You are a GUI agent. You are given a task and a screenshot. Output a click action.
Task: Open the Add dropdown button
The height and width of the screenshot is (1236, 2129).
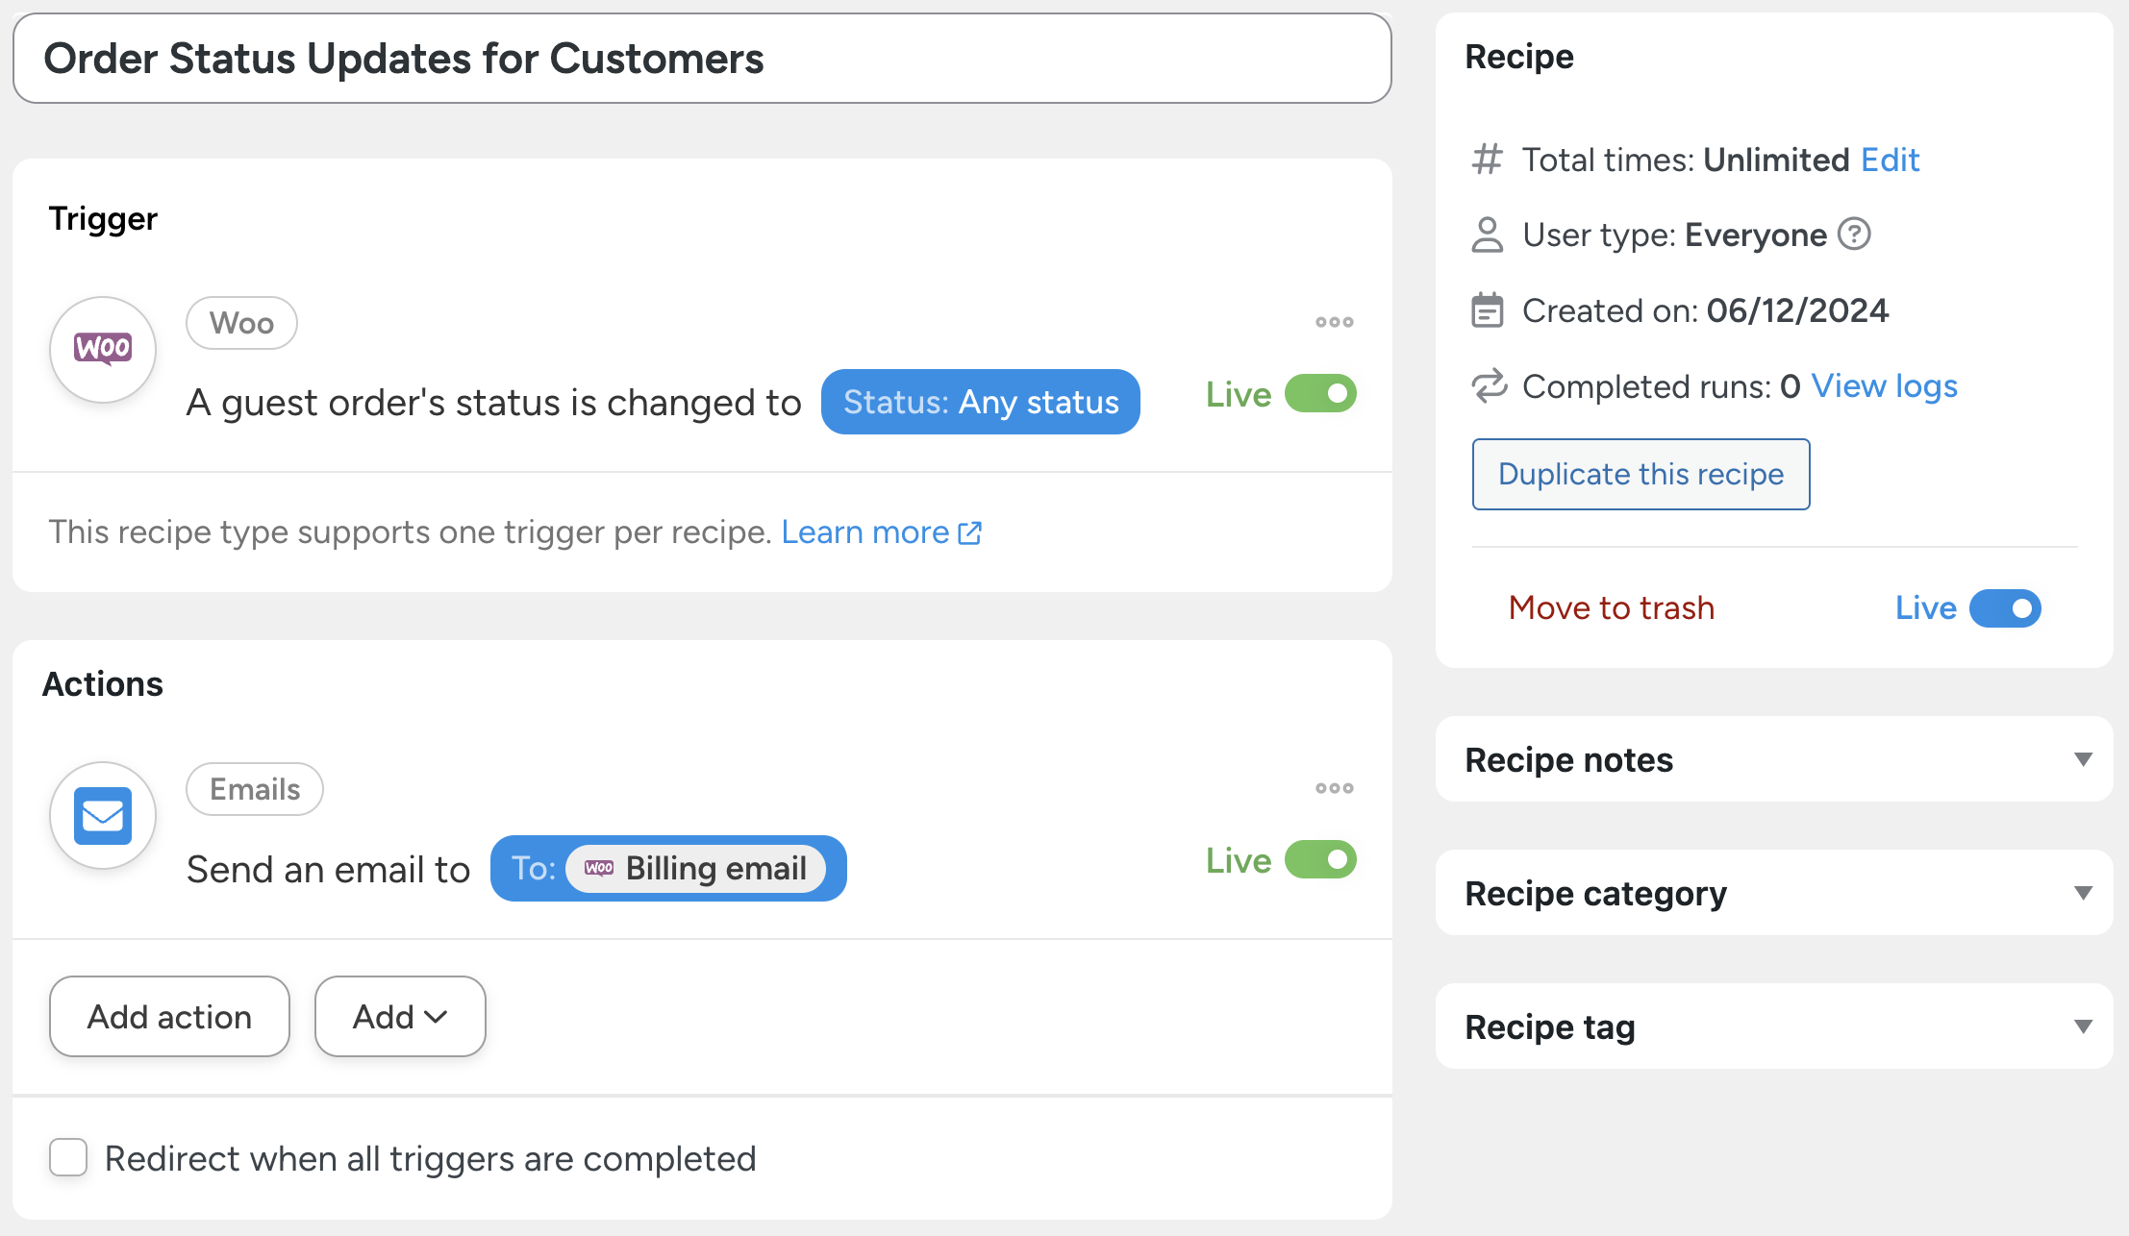point(400,1017)
